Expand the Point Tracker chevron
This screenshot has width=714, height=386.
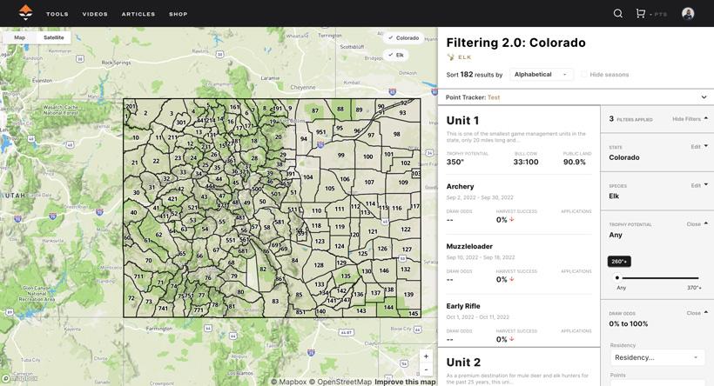click(704, 97)
